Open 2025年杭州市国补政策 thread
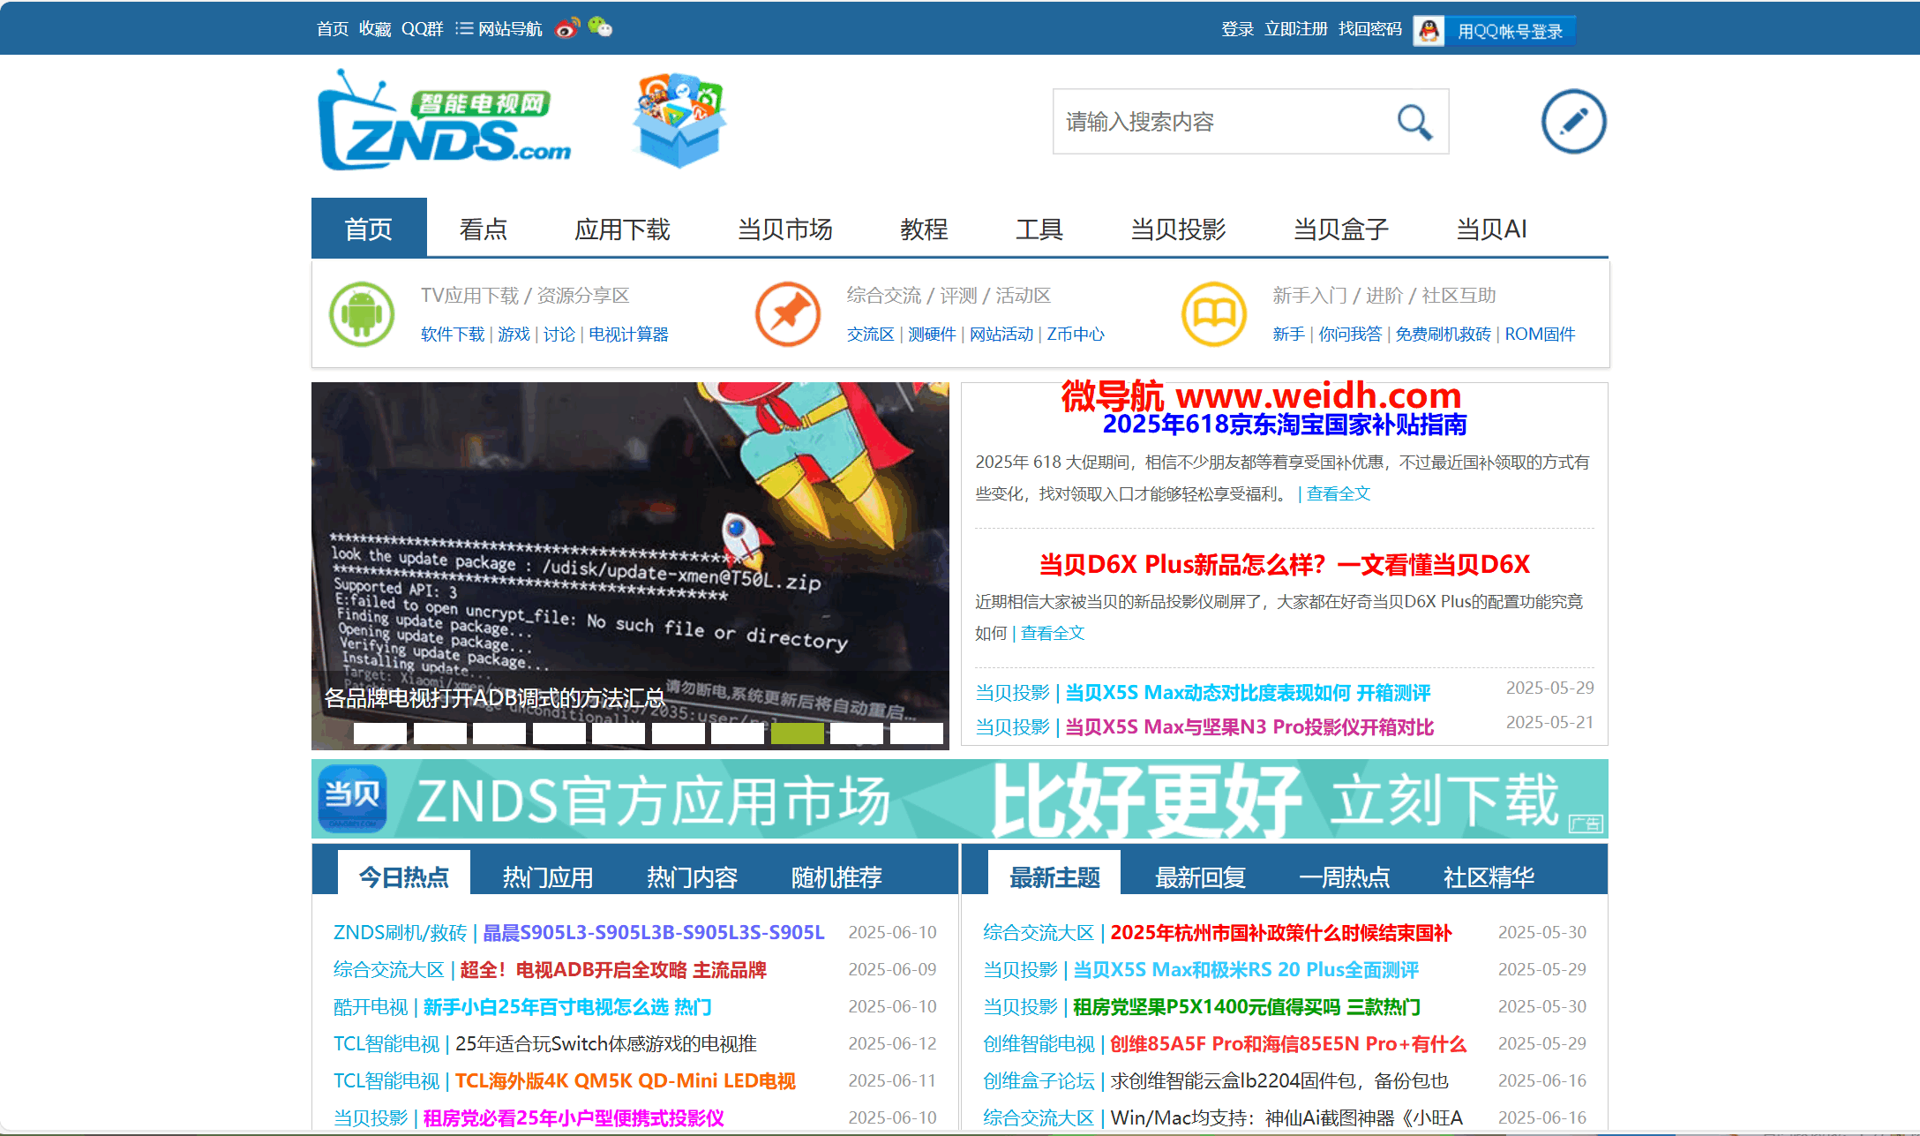 pos(1280,933)
